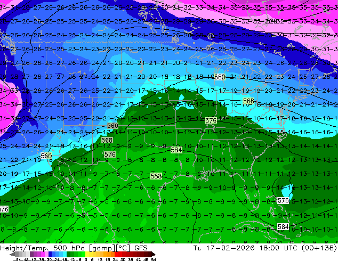Viewport: 338px width, 261px height.
Task: Select the 560 label on the northern cyan band
Action: coord(220,77)
